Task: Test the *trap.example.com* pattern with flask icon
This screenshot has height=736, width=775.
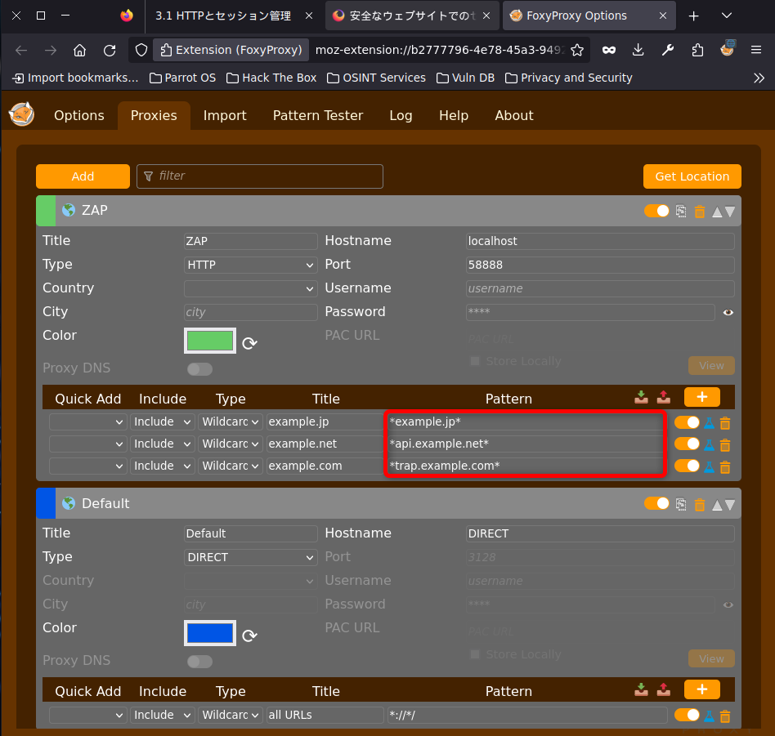Action: [x=709, y=466]
